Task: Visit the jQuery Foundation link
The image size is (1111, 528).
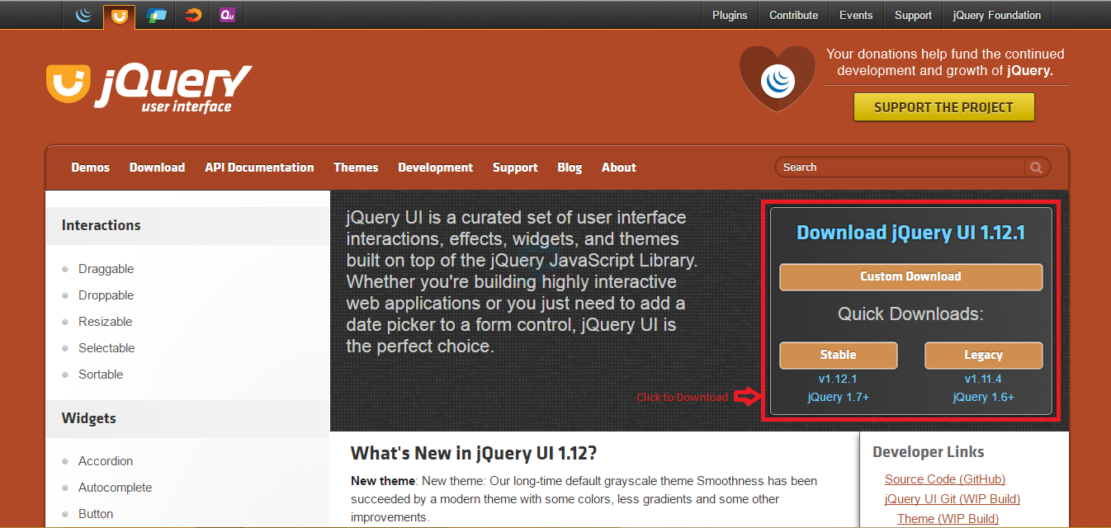Action: click(x=997, y=15)
